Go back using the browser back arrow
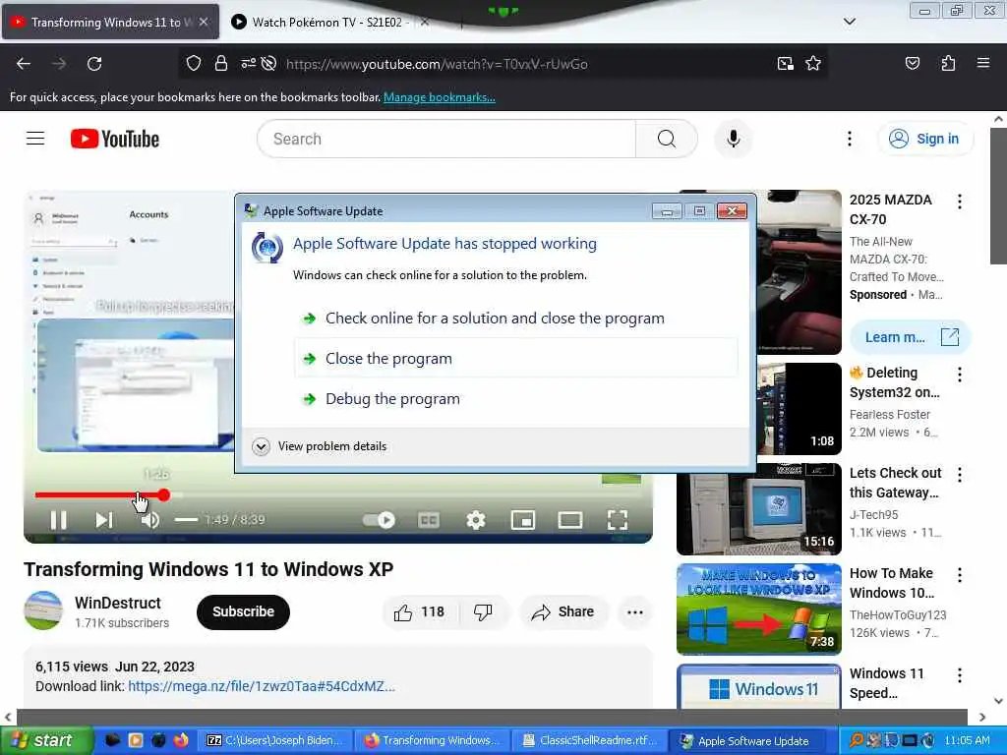Screen dimensions: 1007x755 coord(24,64)
